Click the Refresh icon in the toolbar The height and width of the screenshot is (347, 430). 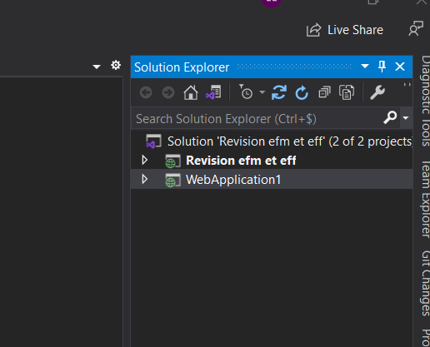click(x=302, y=92)
